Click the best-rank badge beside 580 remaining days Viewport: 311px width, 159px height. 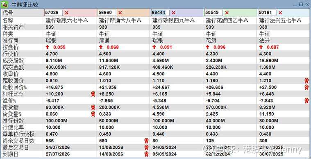pos(146,141)
